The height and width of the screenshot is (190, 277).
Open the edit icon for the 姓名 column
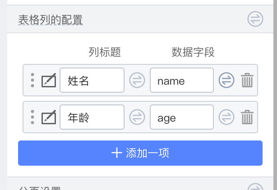[49, 81]
